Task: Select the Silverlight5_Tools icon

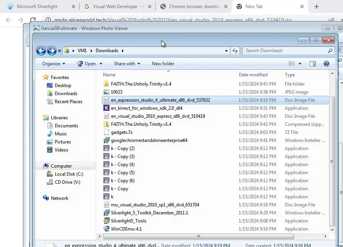Action: 106,221
